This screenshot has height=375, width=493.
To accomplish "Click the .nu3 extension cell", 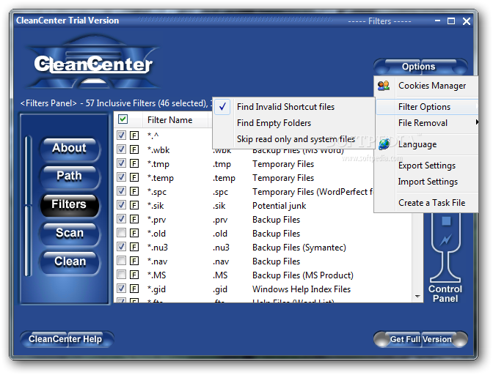I will (x=221, y=248).
